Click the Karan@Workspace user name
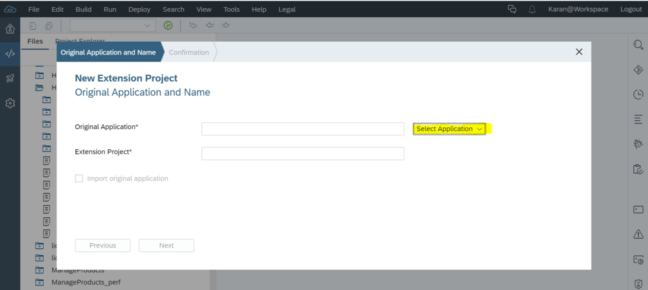 pyautogui.click(x=578, y=9)
